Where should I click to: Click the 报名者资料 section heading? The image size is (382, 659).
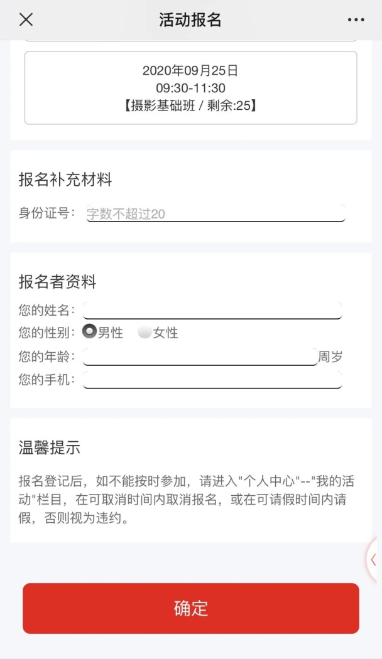click(x=58, y=282)
